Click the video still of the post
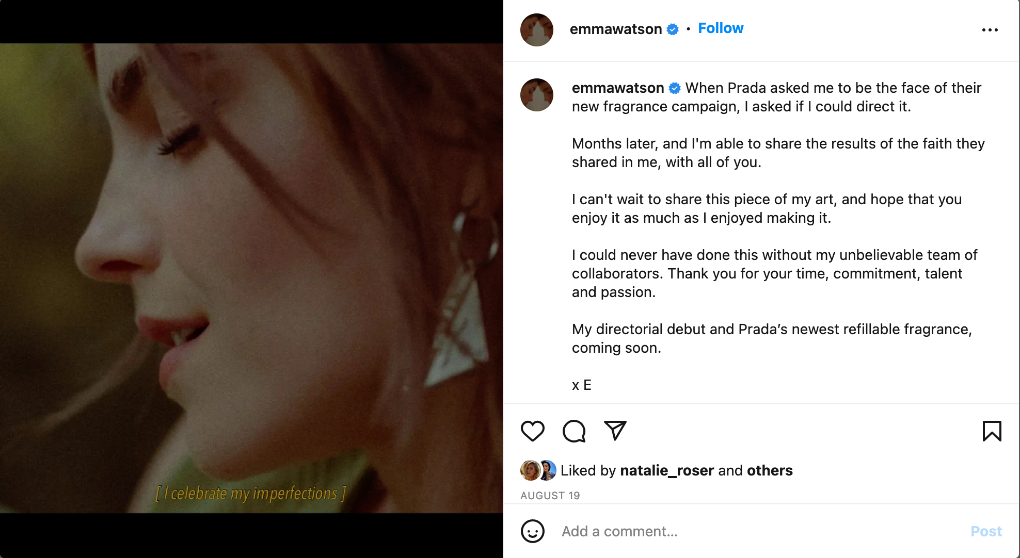Image resolution: width=1020 pixels, height=558 pixels. click(x=251, y=278)
